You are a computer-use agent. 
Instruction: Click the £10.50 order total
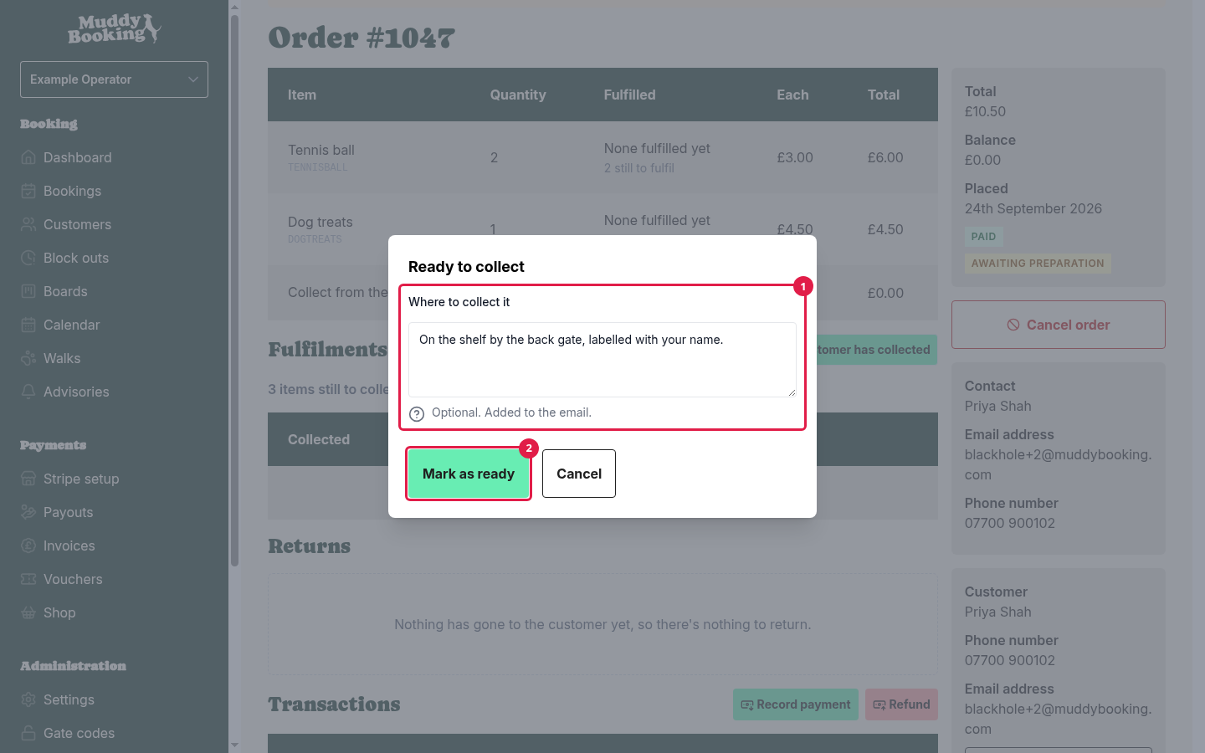point(985,111)
